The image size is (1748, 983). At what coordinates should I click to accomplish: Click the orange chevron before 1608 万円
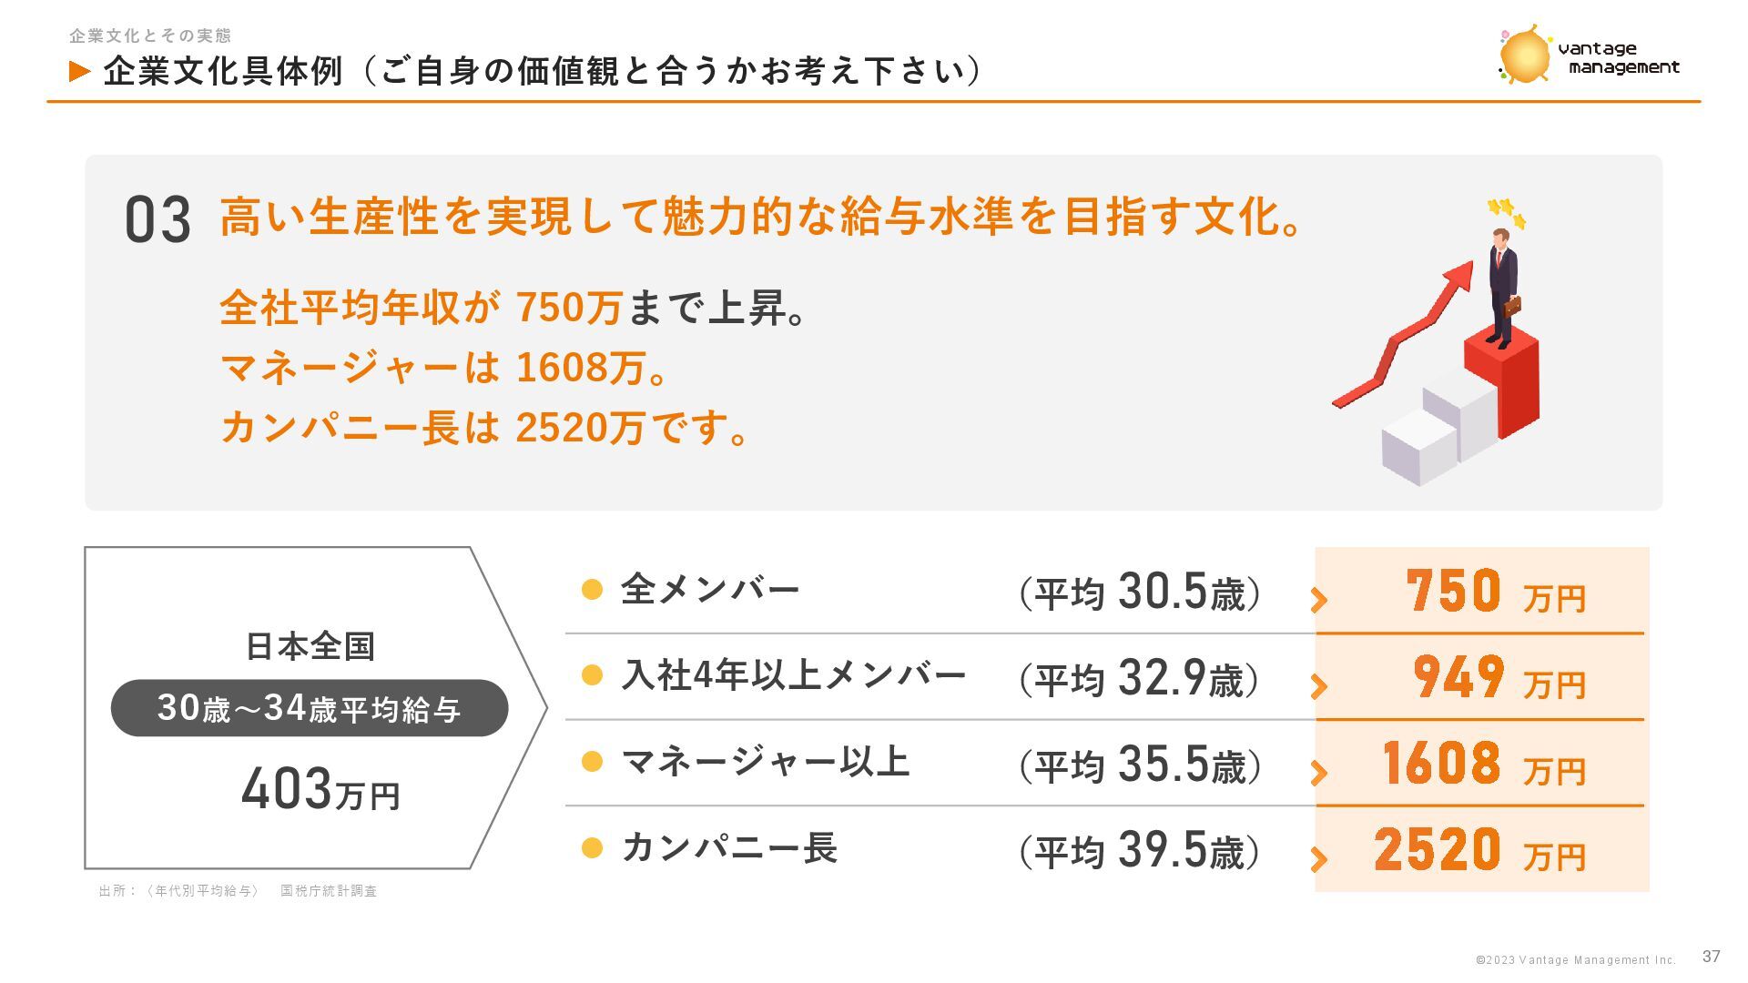click(x=1318, y=773)
